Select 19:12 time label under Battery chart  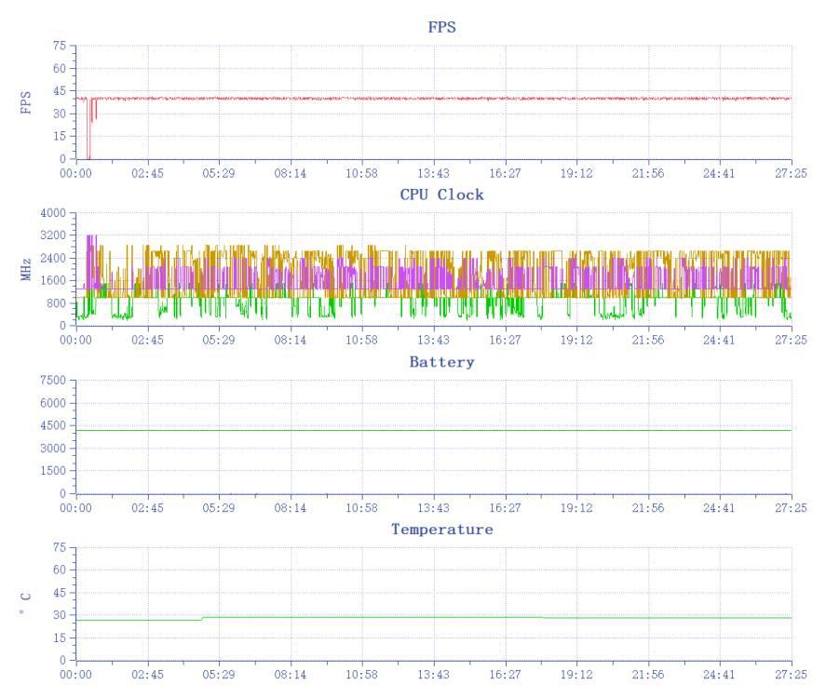tap(576, 507)
